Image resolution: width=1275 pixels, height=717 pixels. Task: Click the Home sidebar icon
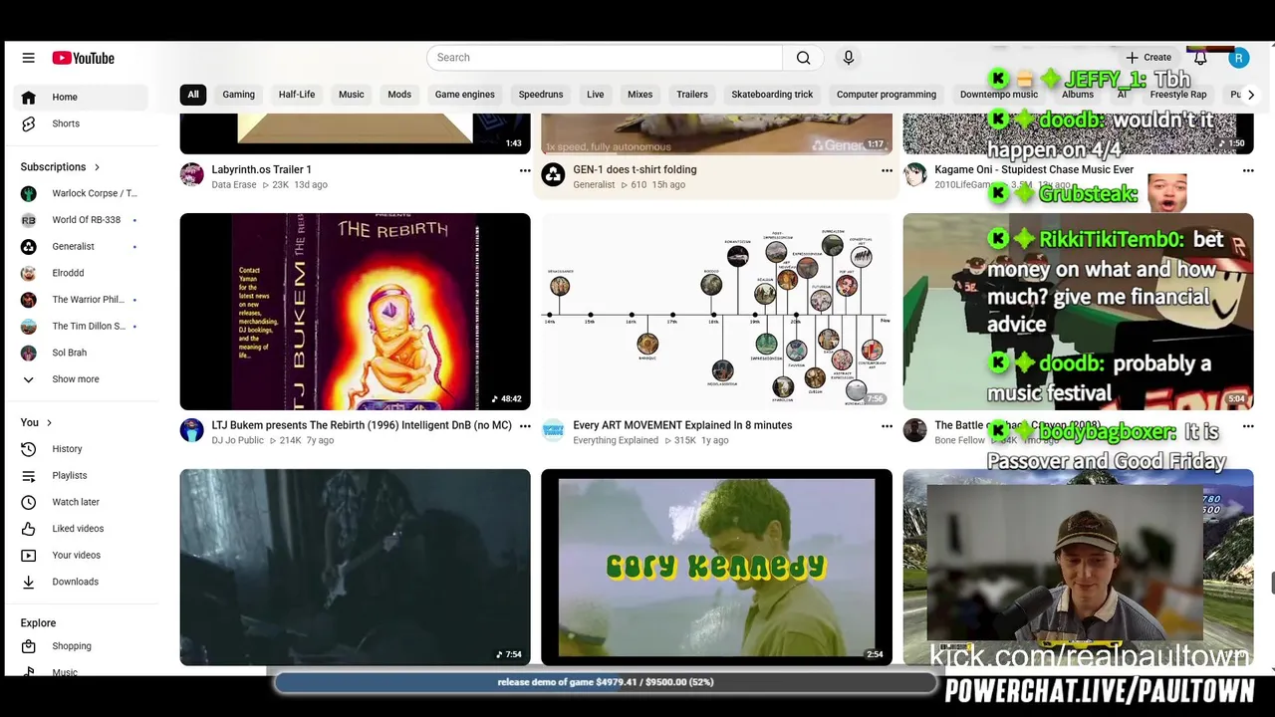(29, 97)
